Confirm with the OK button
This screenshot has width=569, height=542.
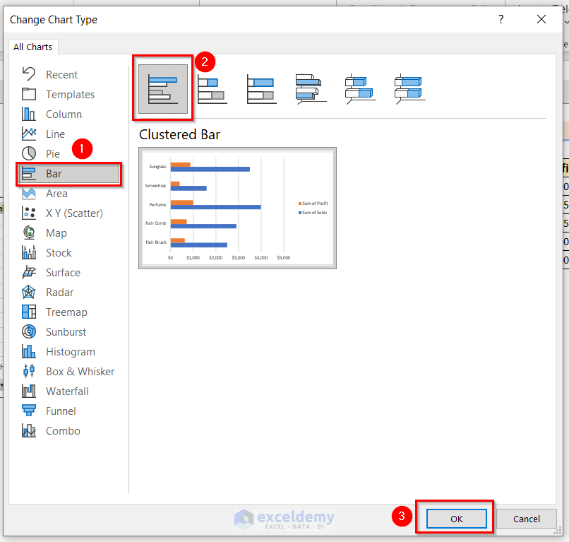click(457, 519)
